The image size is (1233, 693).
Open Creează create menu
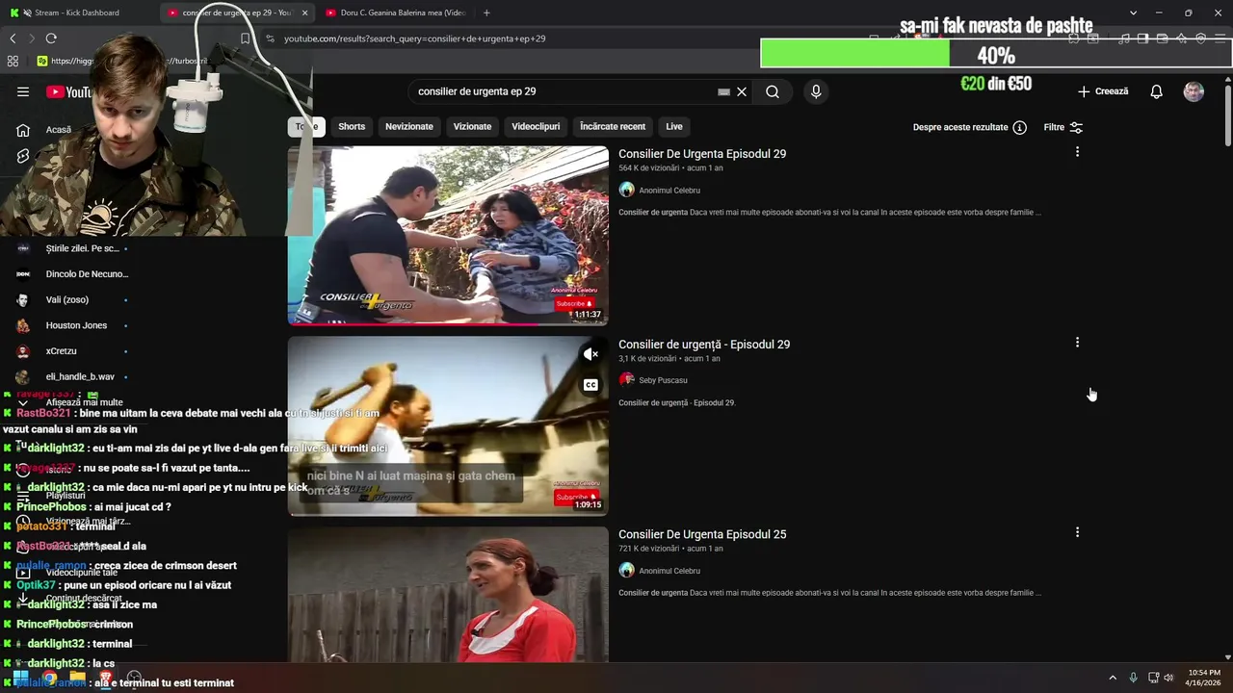point(1103,91)
